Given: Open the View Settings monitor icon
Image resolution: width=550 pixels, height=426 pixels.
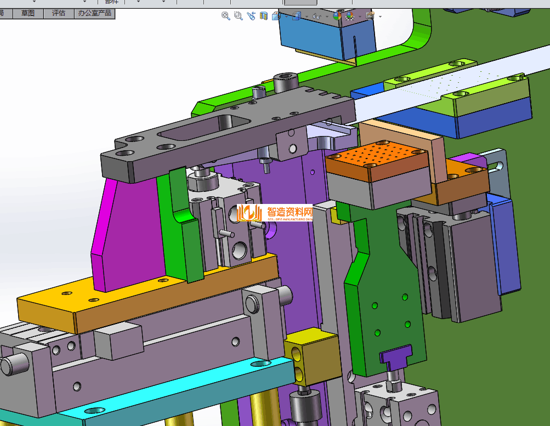Looking at the screenshot, I should pyautogui.click(x=370, y=16).
